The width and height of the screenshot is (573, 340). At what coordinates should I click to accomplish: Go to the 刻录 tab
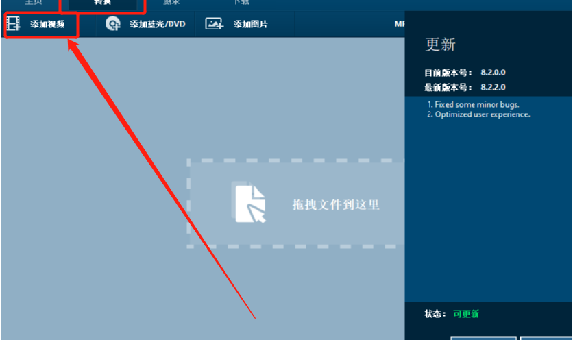(x=171, y=2)
